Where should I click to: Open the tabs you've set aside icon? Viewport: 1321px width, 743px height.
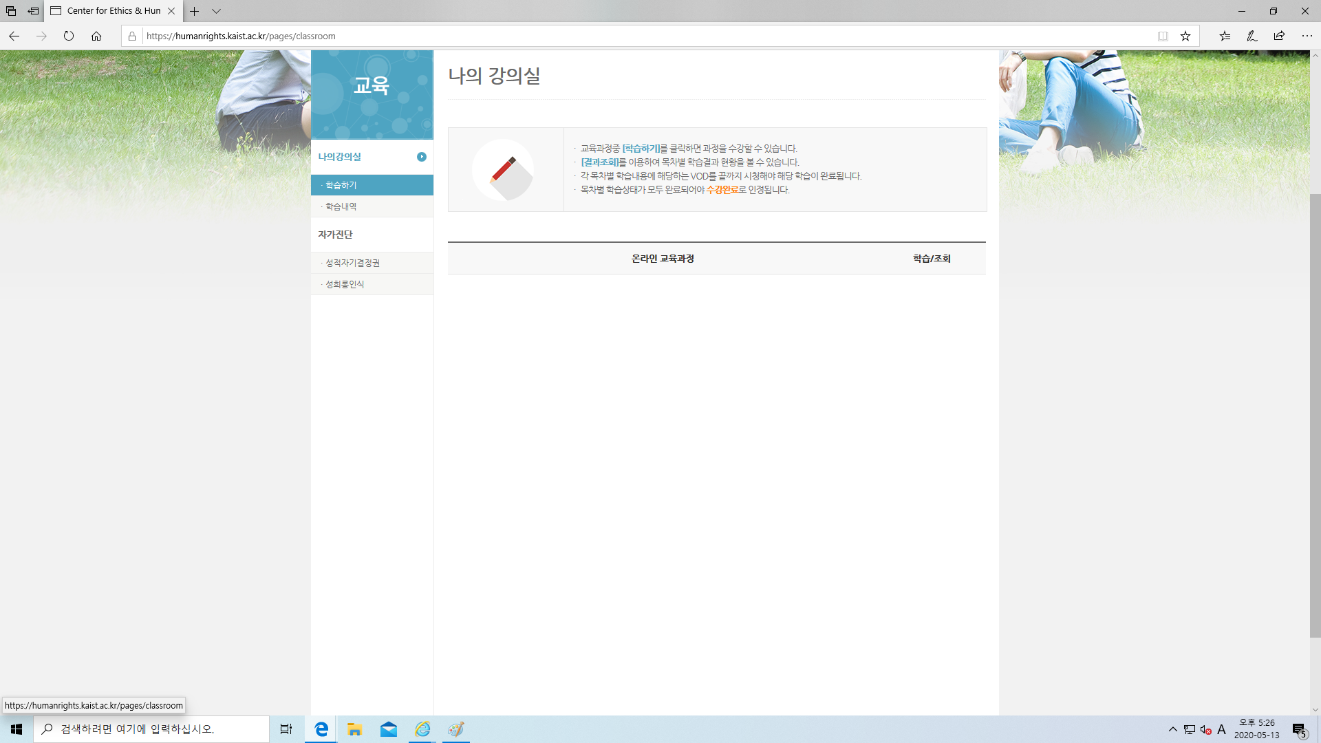(11, 11)
